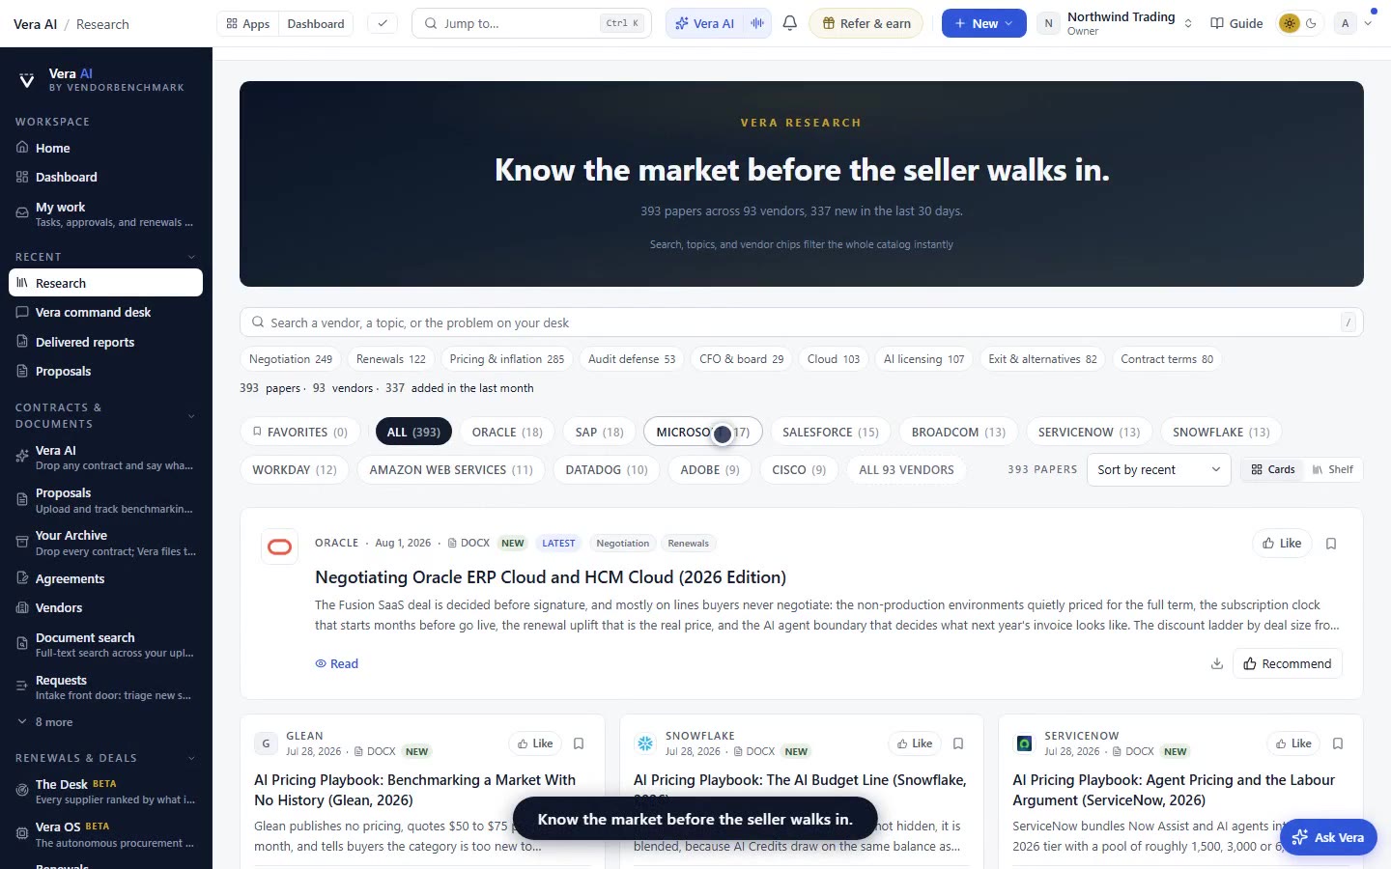Open The Desk beta item
The image size is (1391, 869).
(106, 792)
